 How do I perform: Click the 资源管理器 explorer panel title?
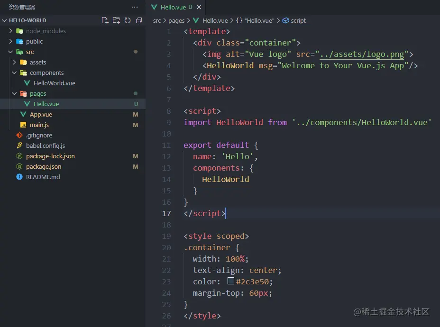22,7
